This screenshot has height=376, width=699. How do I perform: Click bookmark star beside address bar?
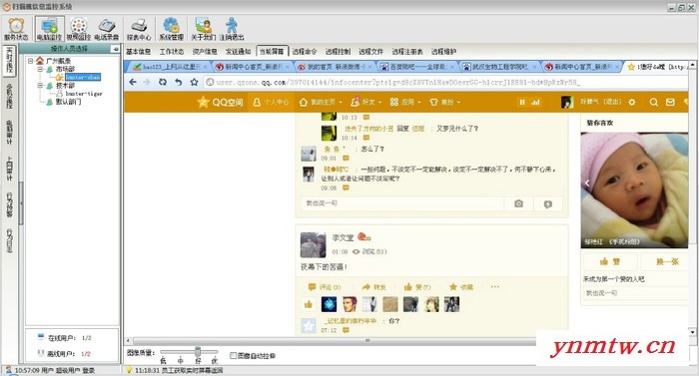(194, 82)
